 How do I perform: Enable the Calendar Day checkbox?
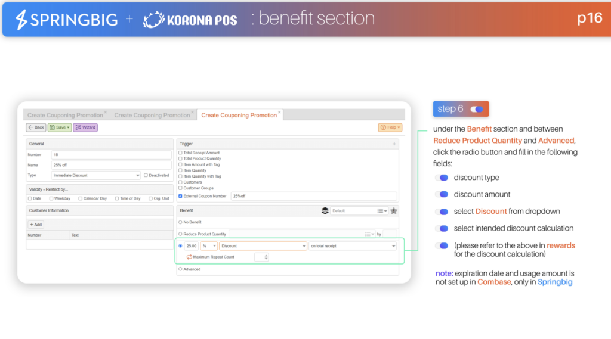tap(81, 198)
